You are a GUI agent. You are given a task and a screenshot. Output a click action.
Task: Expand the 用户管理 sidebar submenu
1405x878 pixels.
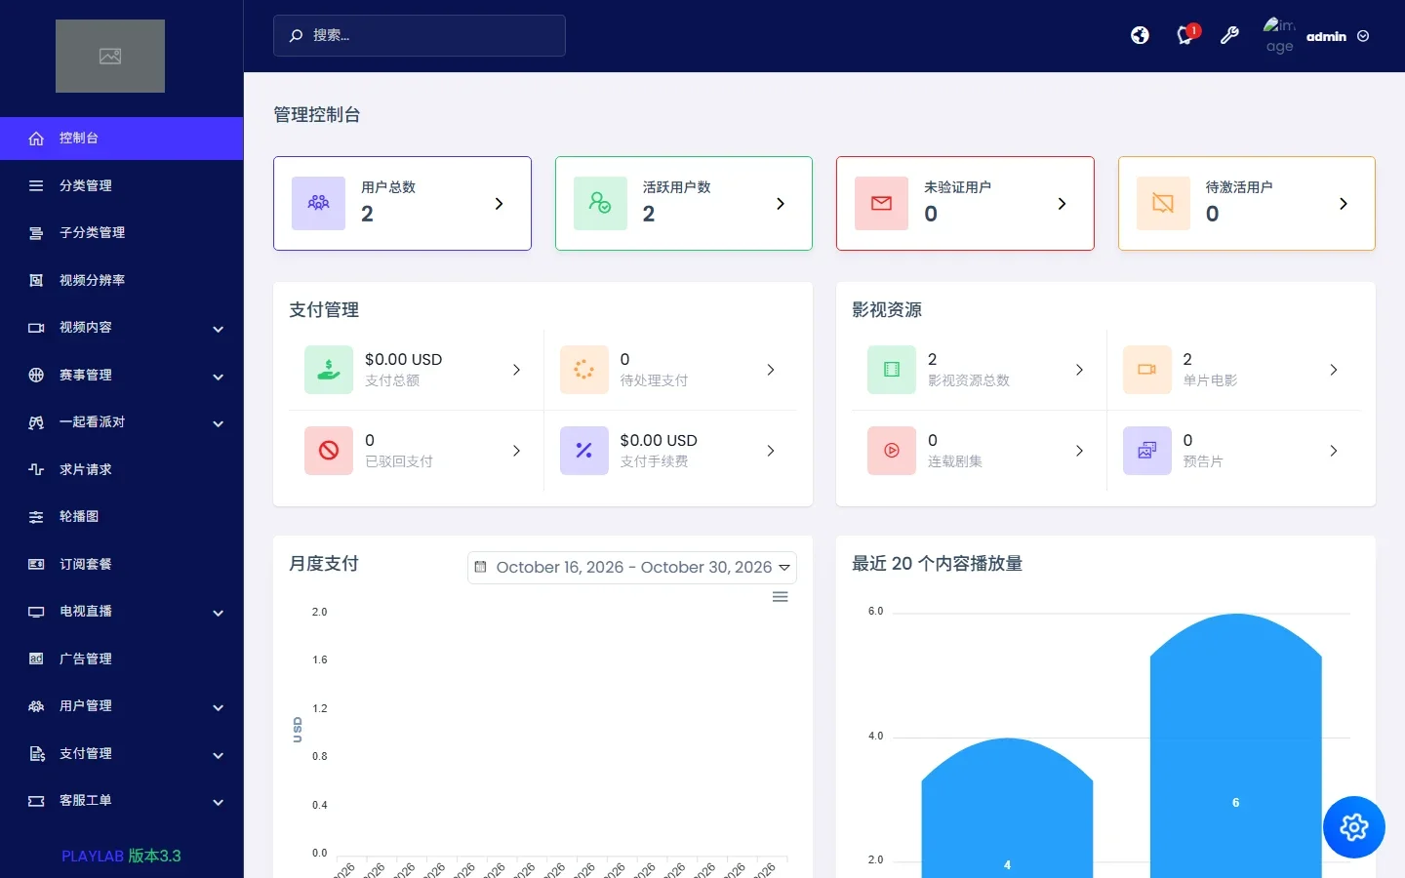tap(122, 706)
